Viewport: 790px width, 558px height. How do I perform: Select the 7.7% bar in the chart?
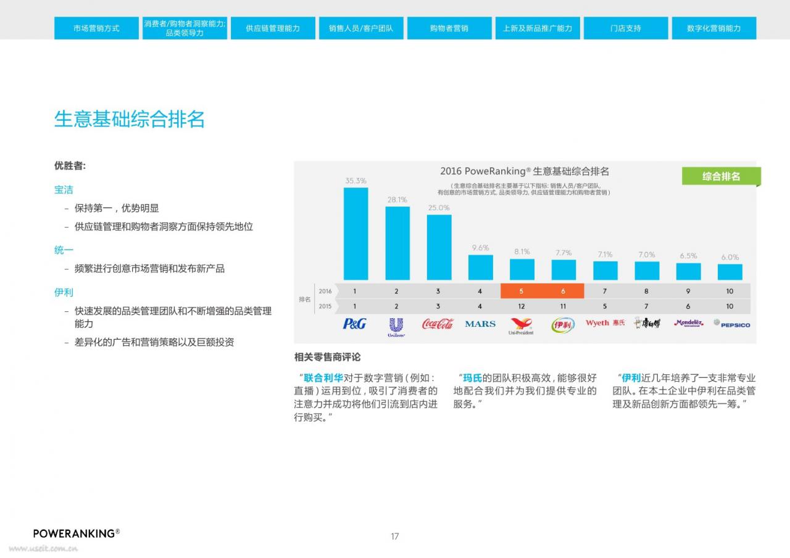coord(563,270)
